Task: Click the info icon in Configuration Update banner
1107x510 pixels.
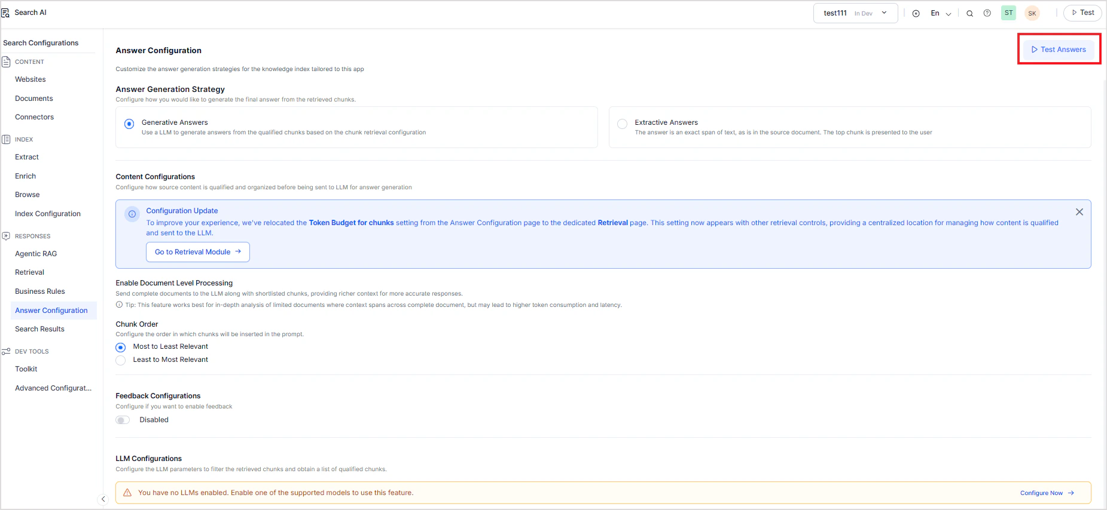Action: [132, 214]
